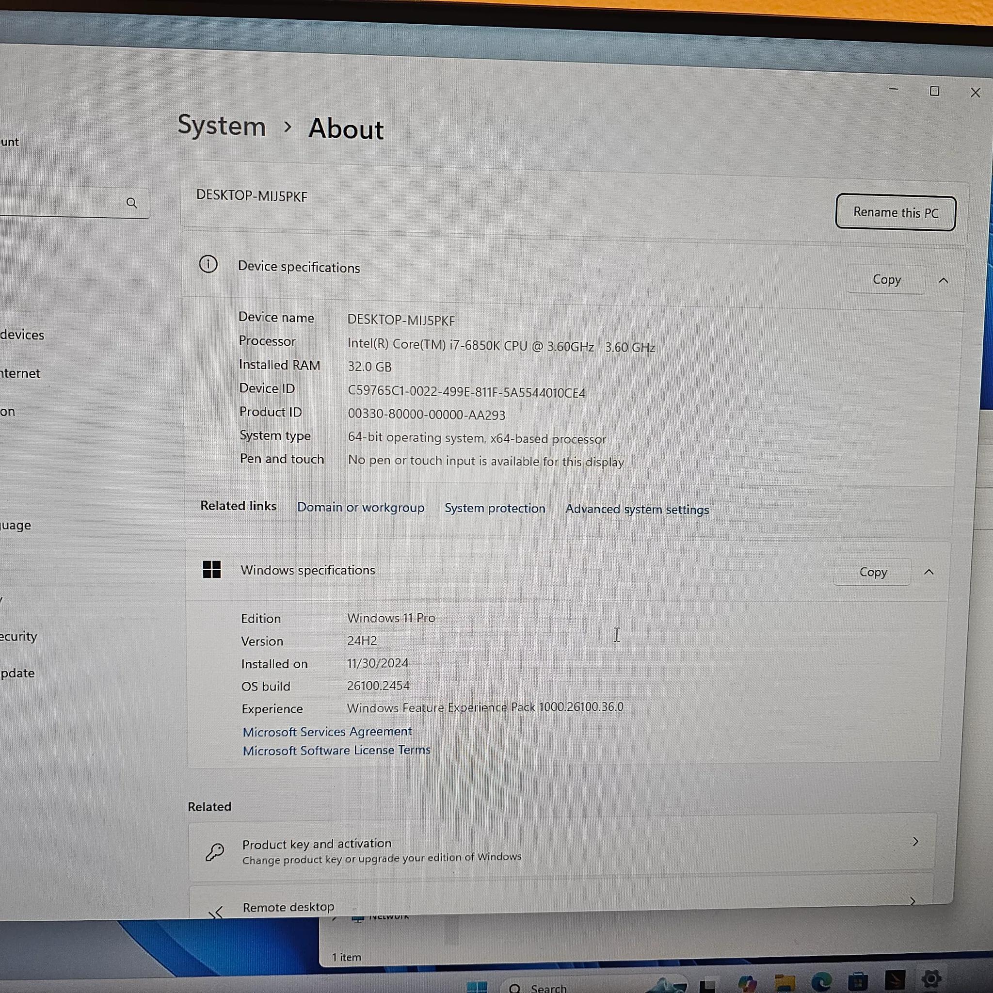Select Privacy & security in sidebar
Image resolution: width=993 pixels, height=993 pixels.
click(x=18, y=636)
